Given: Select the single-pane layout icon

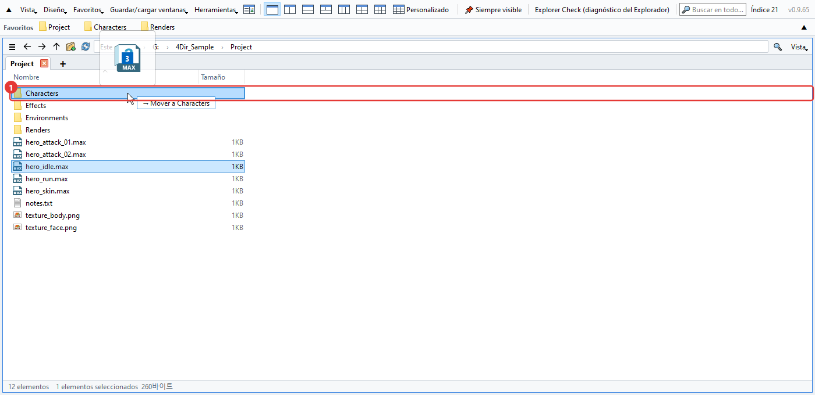Looking at the screenshot, I should pyautogui.click(x=272, y=10).
